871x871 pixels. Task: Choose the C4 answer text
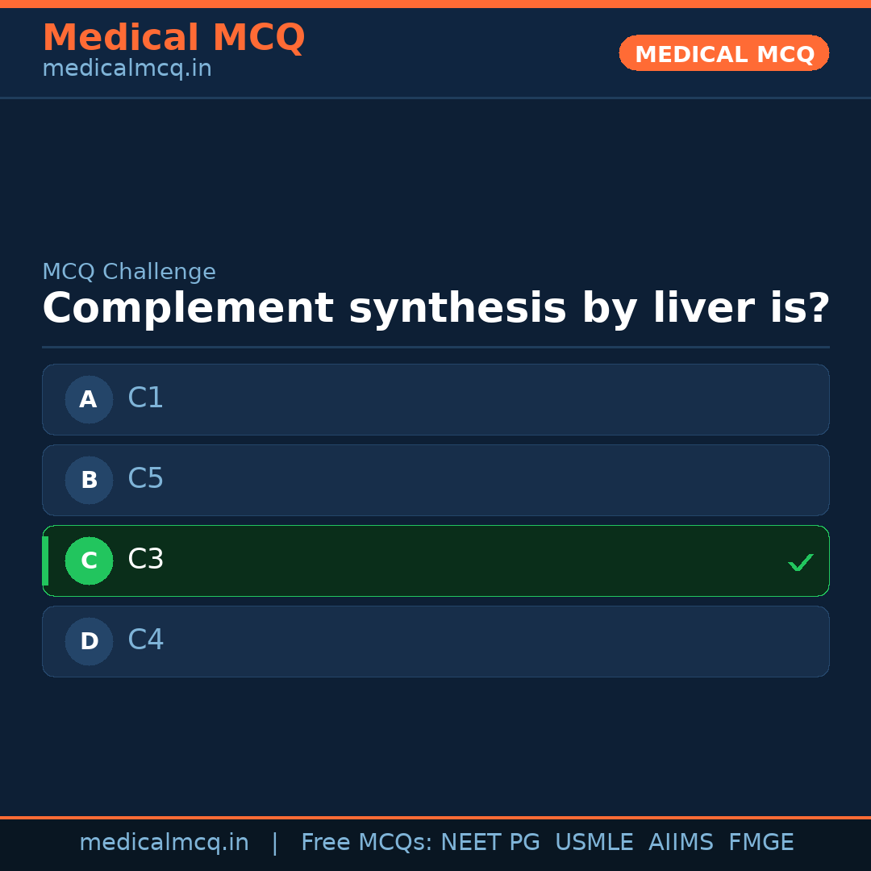click(146, 640)
